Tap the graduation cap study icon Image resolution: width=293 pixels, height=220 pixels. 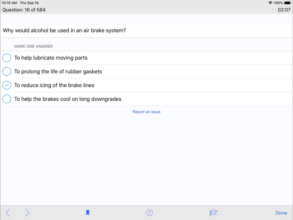[x=213, y=213]
